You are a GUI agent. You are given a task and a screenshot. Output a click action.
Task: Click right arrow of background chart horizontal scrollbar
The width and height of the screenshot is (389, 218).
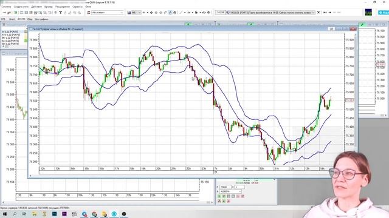[212, 202]
